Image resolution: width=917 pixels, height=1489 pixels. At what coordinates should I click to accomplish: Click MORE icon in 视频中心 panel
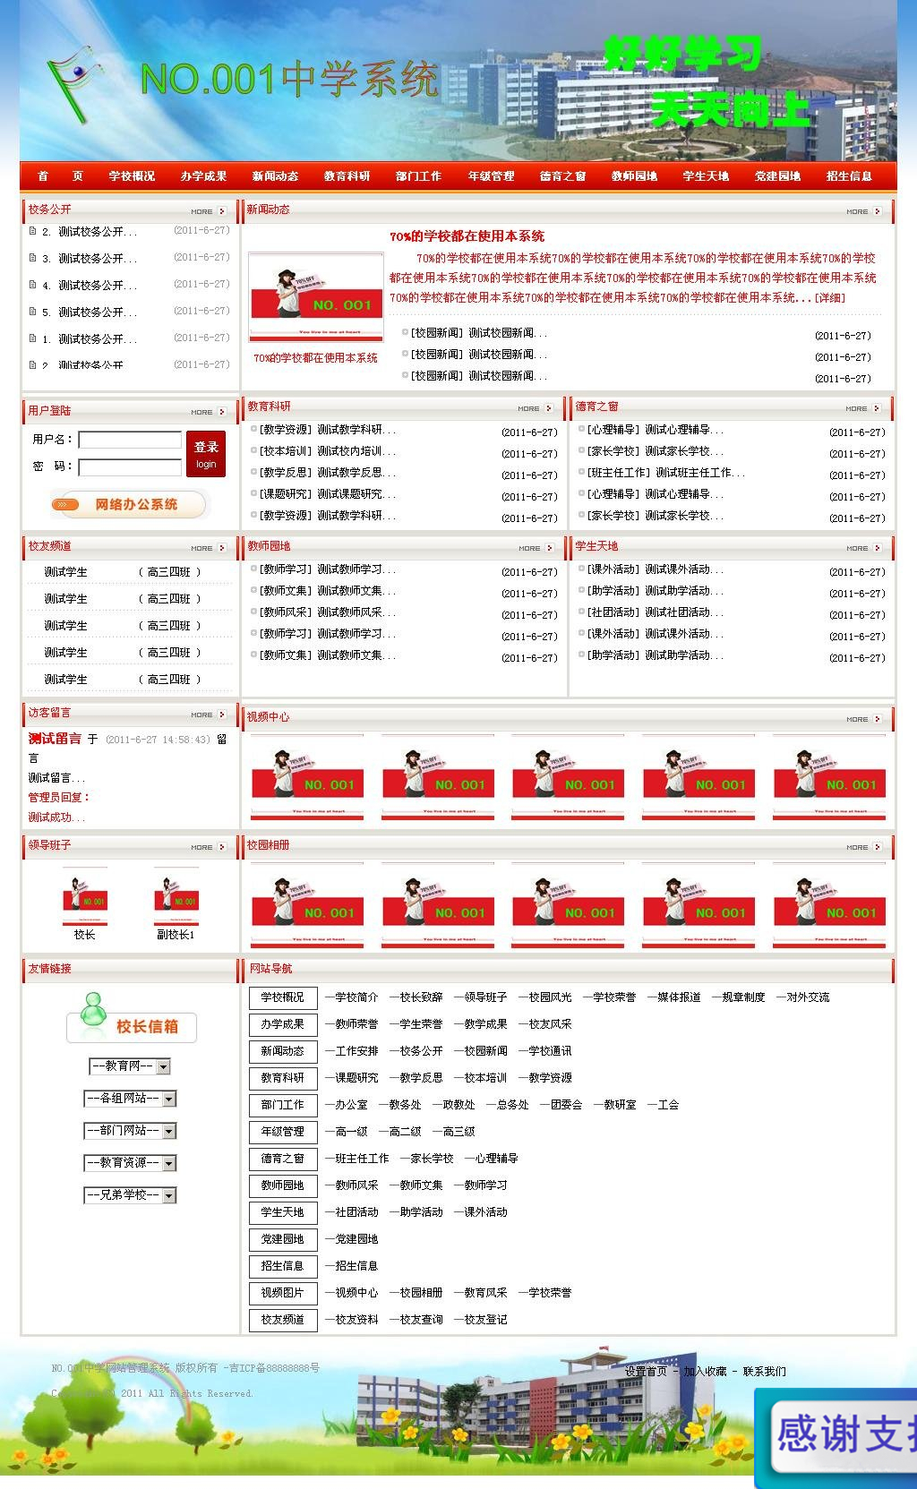pos(864,719)
